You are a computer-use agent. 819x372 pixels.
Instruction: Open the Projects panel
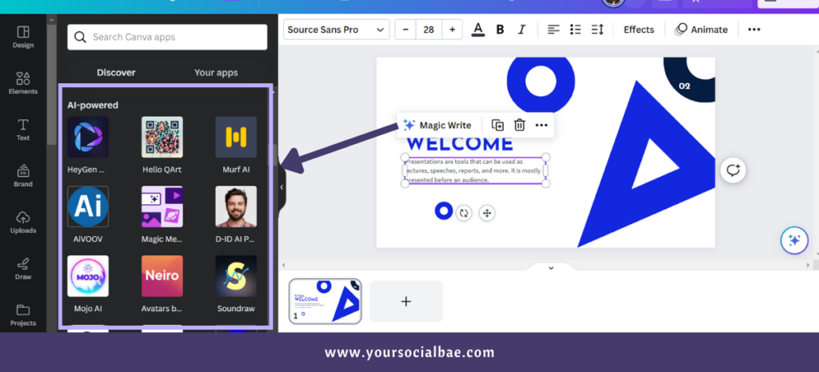click(23, 315)
